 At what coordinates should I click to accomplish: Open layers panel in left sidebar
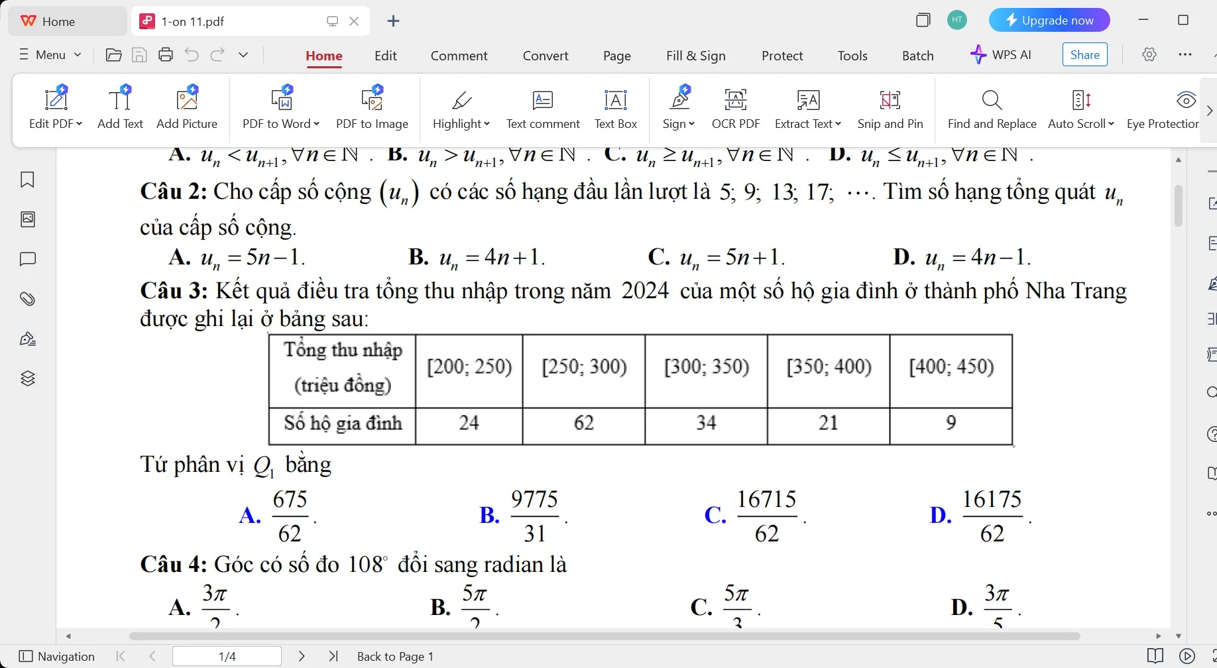click(x=28, y=378)
